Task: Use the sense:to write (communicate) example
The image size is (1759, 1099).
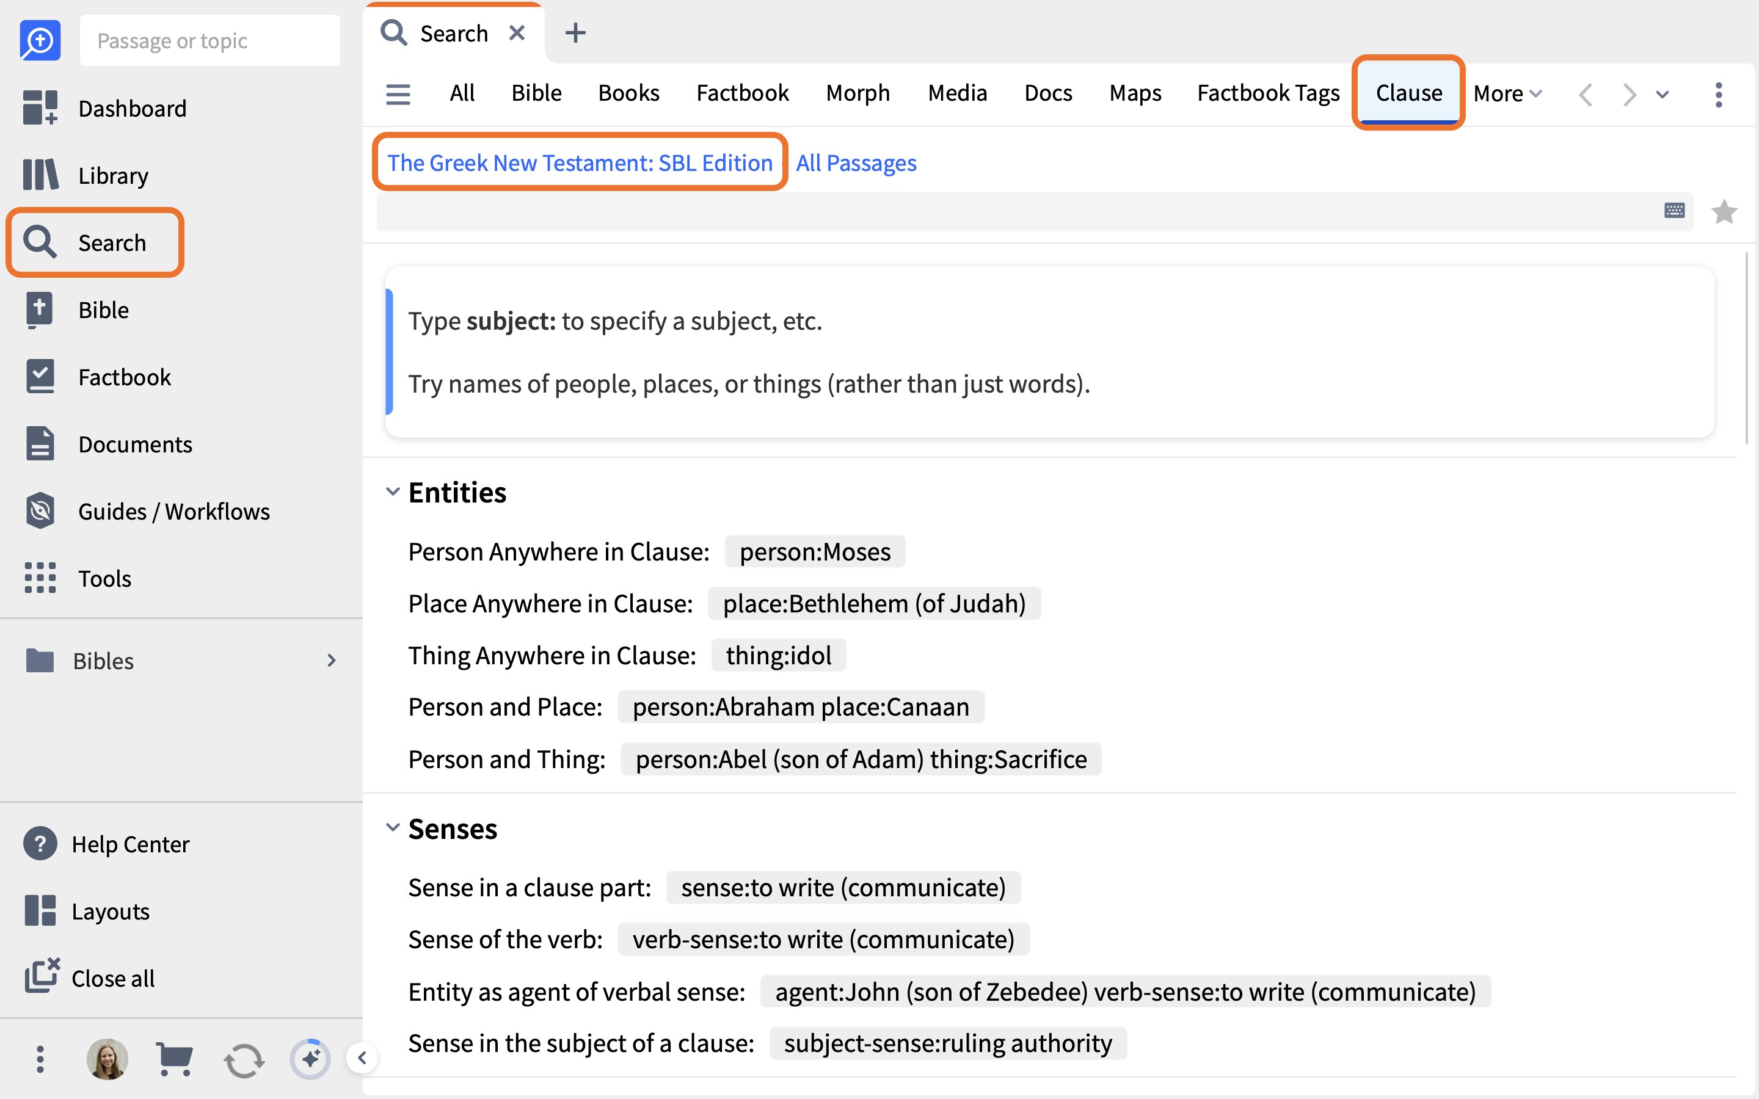Action: pyautogui.click(x=843, y=888)
